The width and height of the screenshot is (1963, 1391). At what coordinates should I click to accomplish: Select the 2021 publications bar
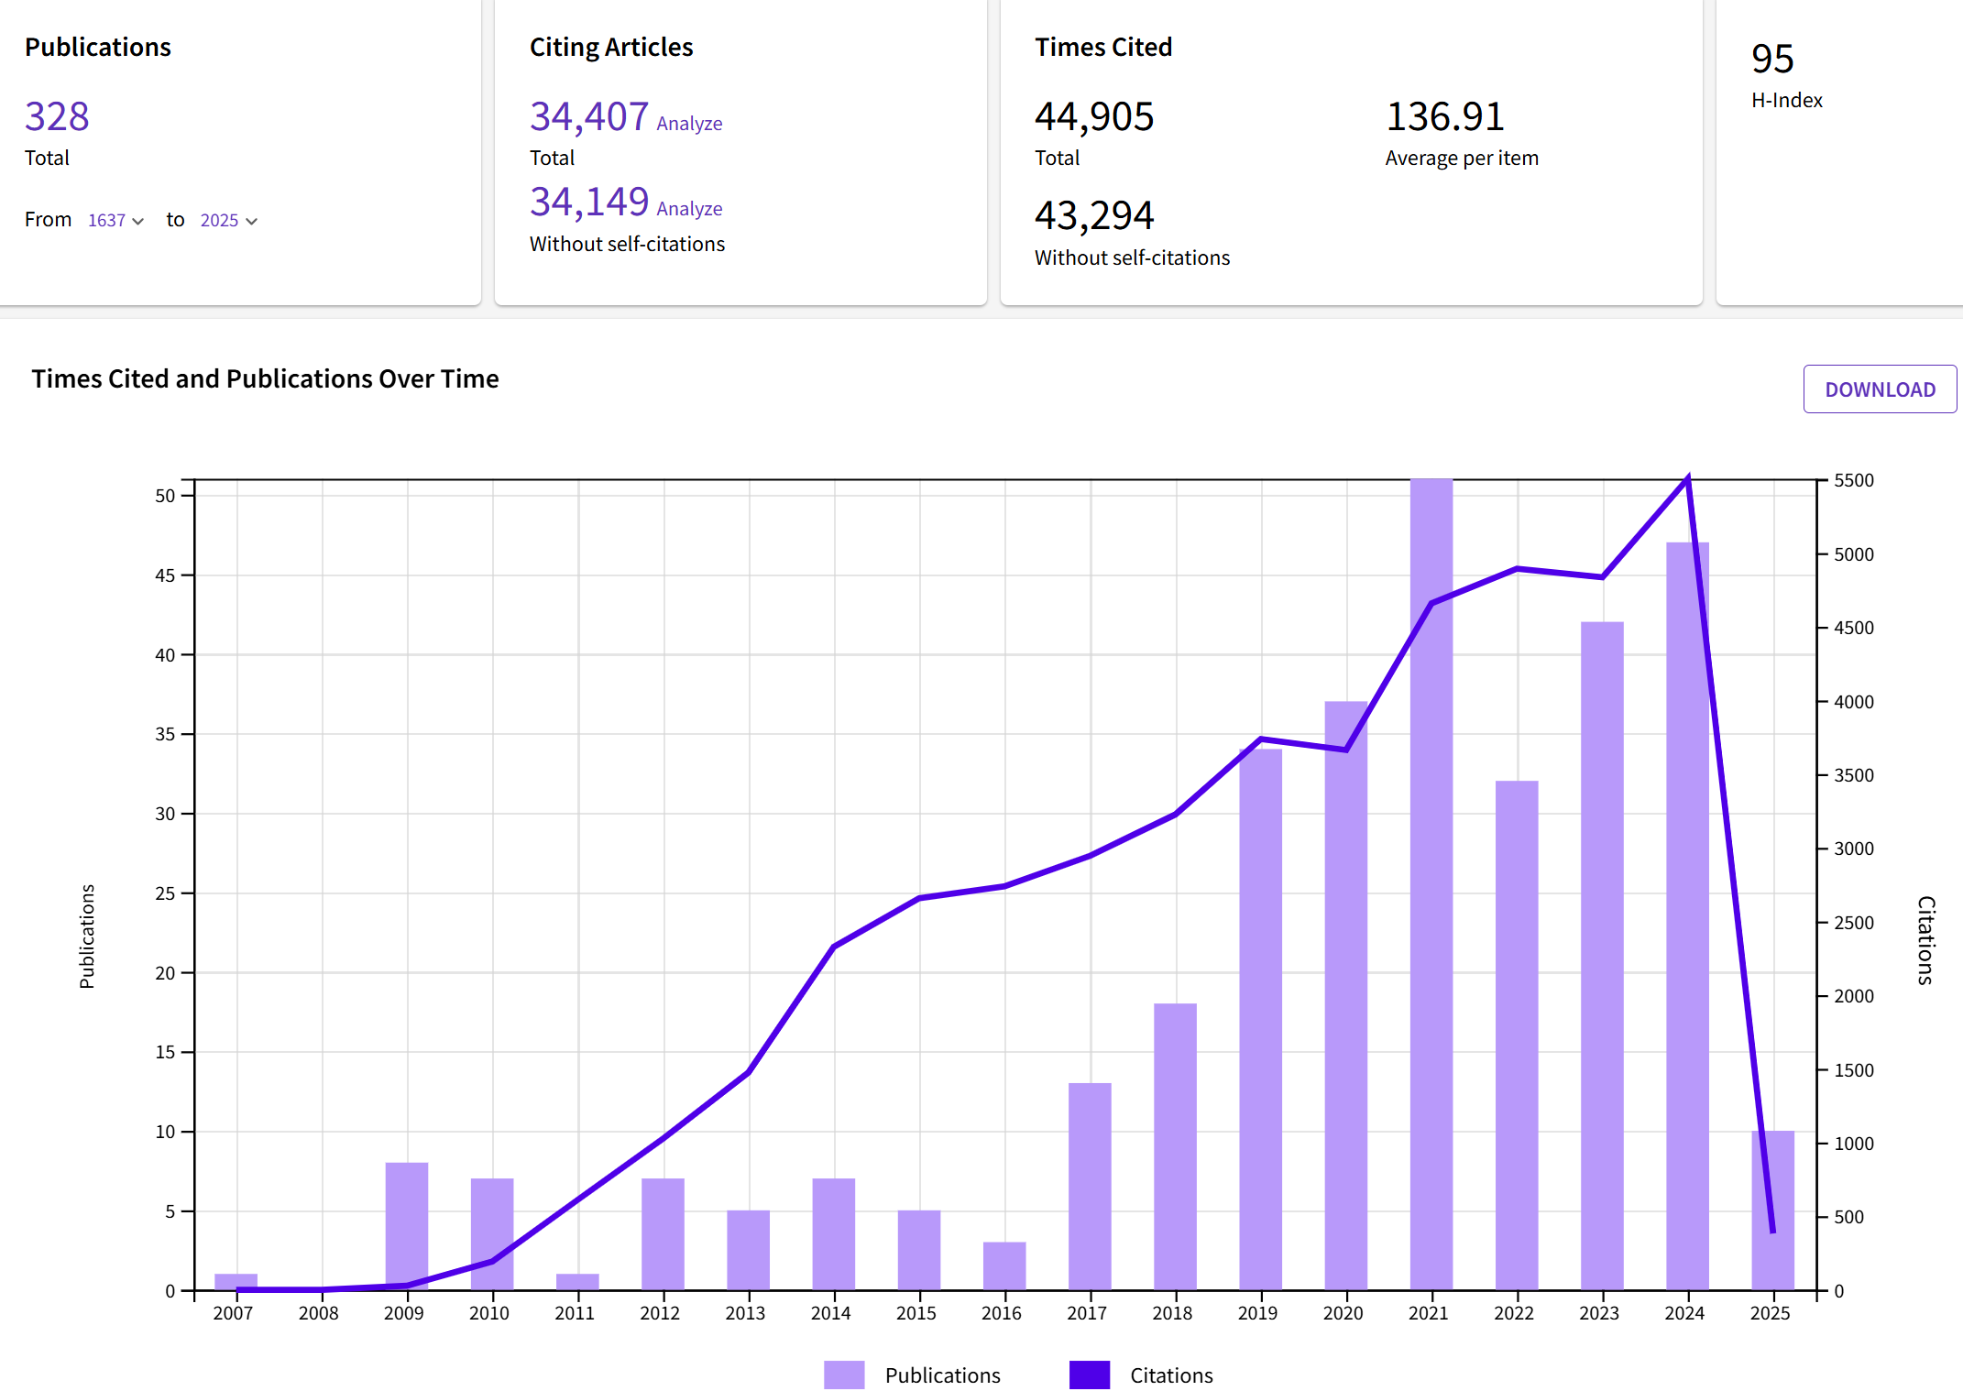1431,884
